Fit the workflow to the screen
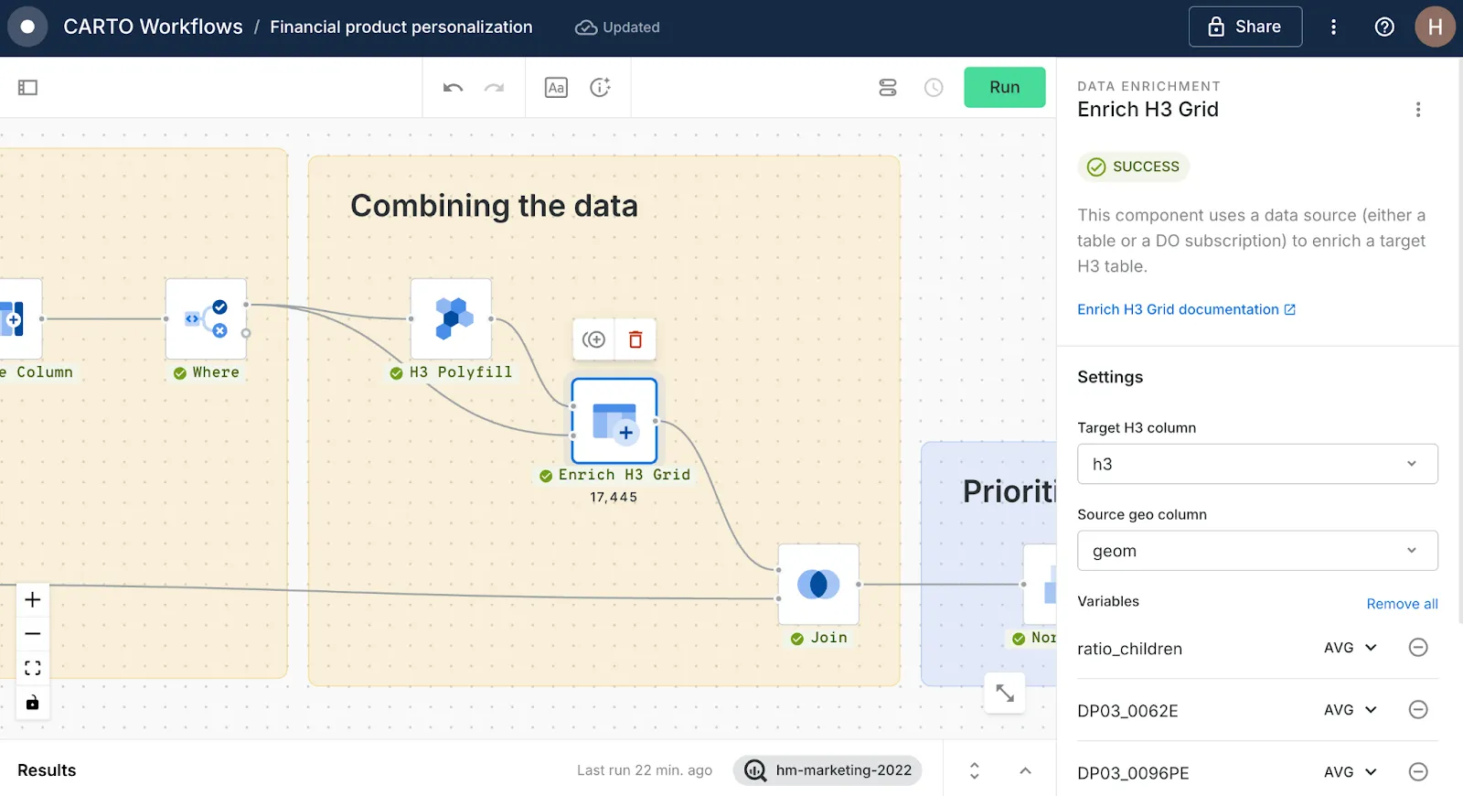 pos(33,668)
